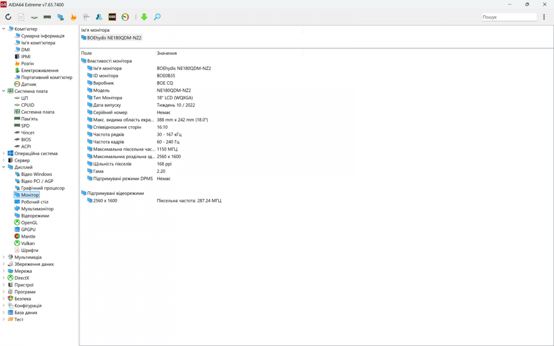Click the blue magnifier search icon

pyautogui.click(x=157, y=17)
